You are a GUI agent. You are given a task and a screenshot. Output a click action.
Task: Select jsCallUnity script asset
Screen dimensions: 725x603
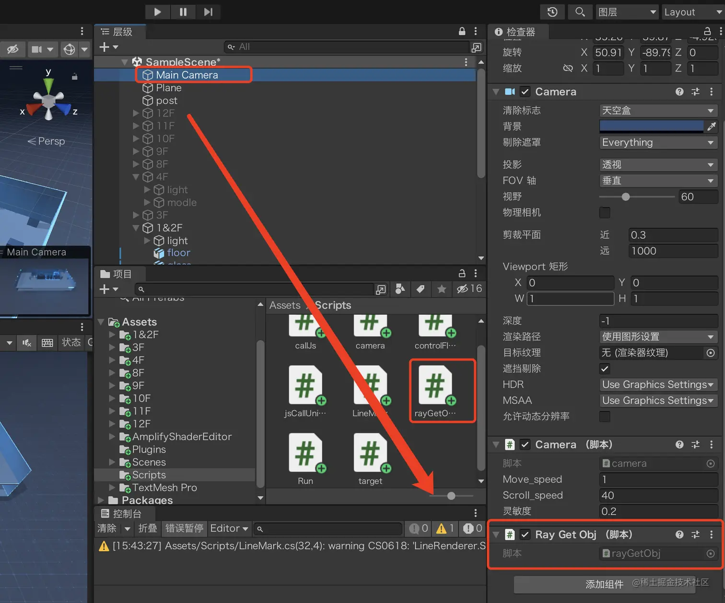tap(305, 391)
